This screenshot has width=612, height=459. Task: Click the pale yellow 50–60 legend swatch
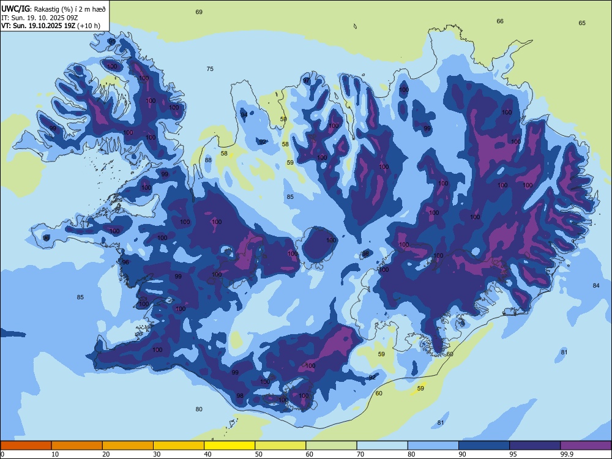click(280, 446)
